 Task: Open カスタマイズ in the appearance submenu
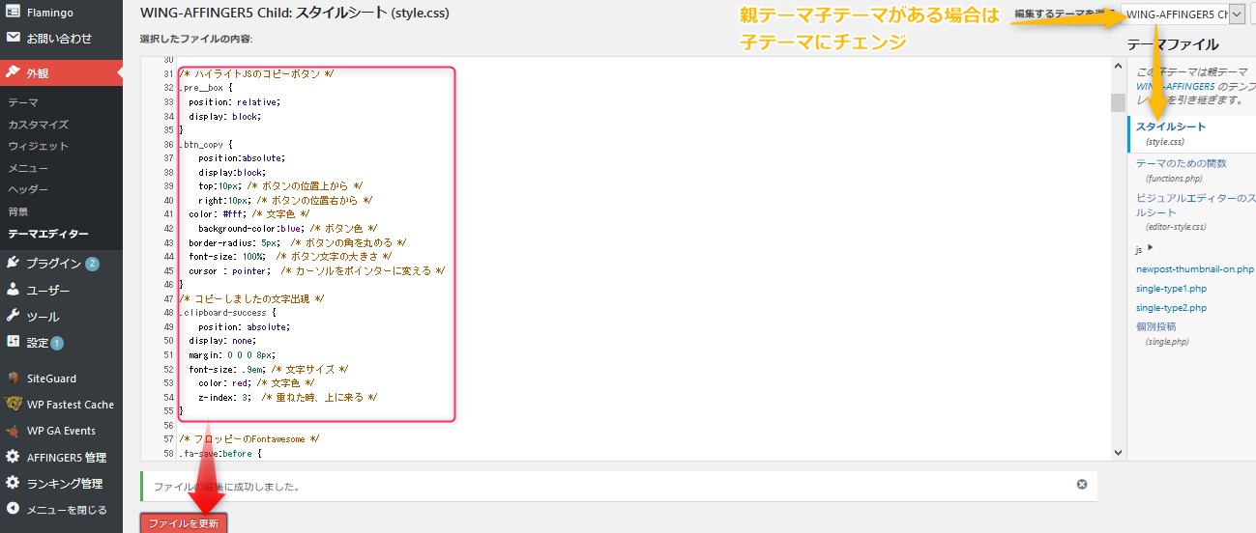coord(38,125)
